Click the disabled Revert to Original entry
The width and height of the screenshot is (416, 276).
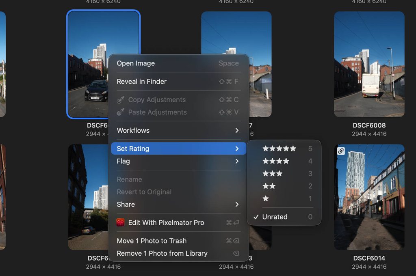click(179, 192)
